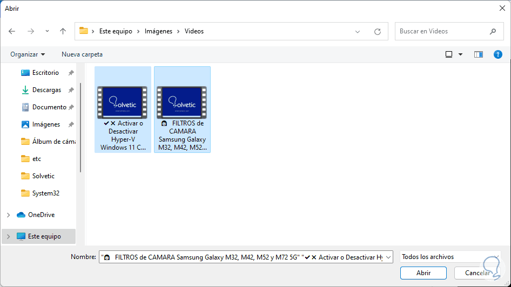The height and width of the screenshot is (287, 511).
Task: Select 'Este equipo' in the breadcrumb path
Action: (x=116, y=31)
